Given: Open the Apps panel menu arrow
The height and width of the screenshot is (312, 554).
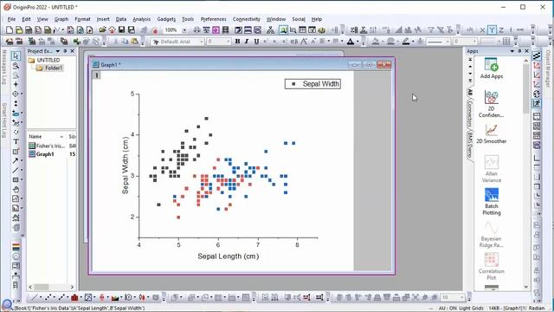Looking at the screenshot, I should click(512, 51).
